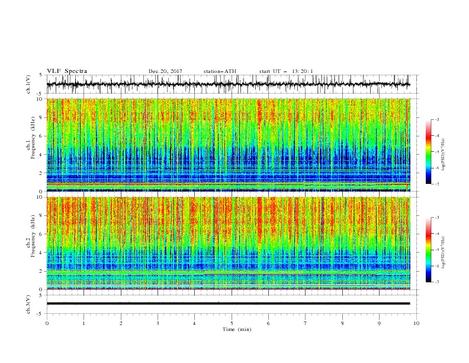
Task: Click the time axis tick label "7"
Action: [x=306, y=323]
